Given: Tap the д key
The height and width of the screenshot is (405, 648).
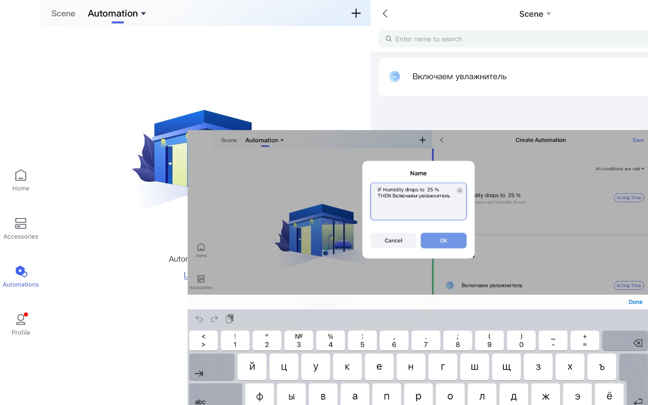Looking at the screenshot, I should click(514, 395).
